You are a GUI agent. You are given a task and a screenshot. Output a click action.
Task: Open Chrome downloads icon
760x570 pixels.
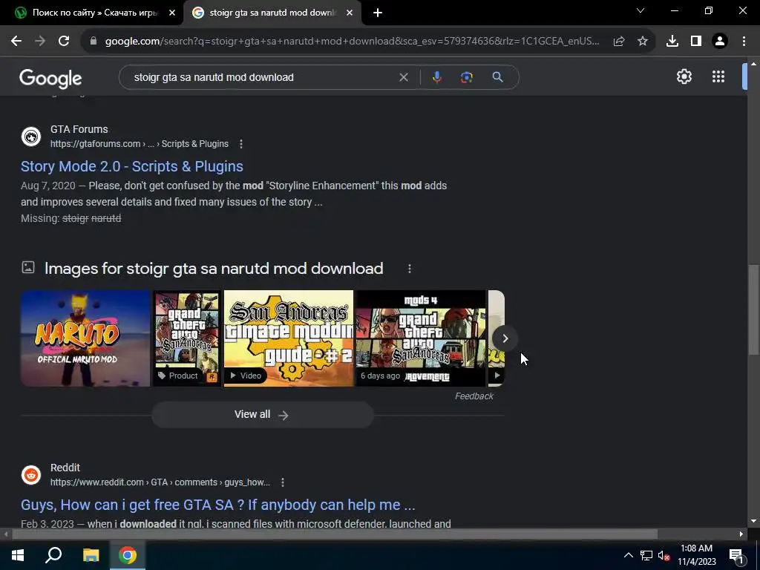click(672, 42)
